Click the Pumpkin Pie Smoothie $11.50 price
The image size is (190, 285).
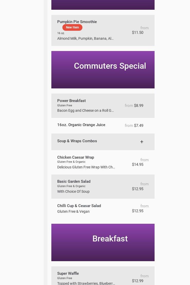pyautogui.click(x=138, y=33)
